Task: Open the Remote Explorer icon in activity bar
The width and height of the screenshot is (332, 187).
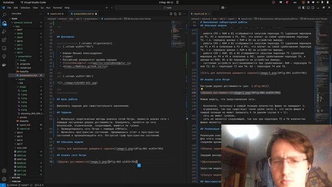Action: coord(4,48)
